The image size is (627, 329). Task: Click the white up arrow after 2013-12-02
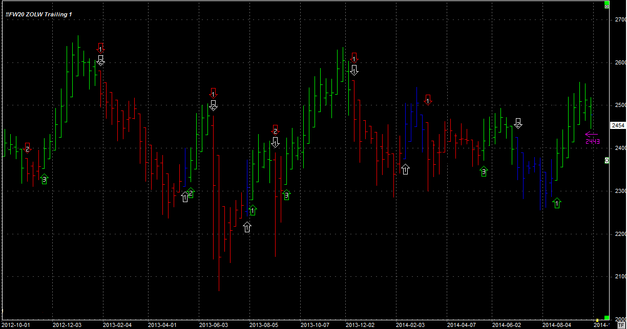pyautogui.click(x=405, y=169)
